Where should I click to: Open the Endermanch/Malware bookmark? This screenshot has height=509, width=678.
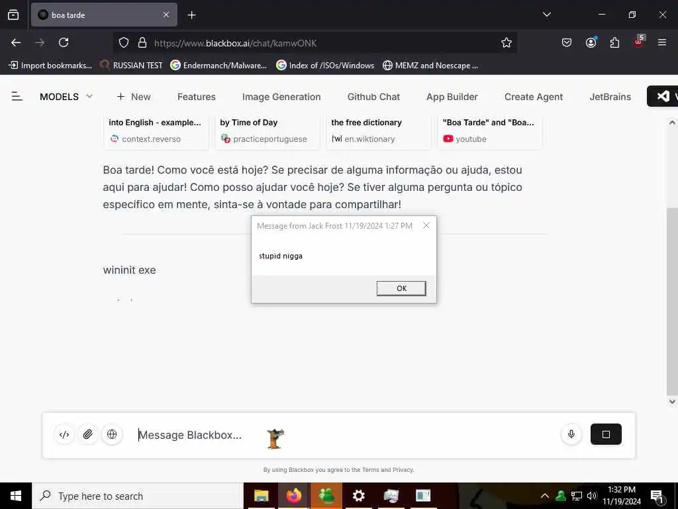tap(218, 66)
